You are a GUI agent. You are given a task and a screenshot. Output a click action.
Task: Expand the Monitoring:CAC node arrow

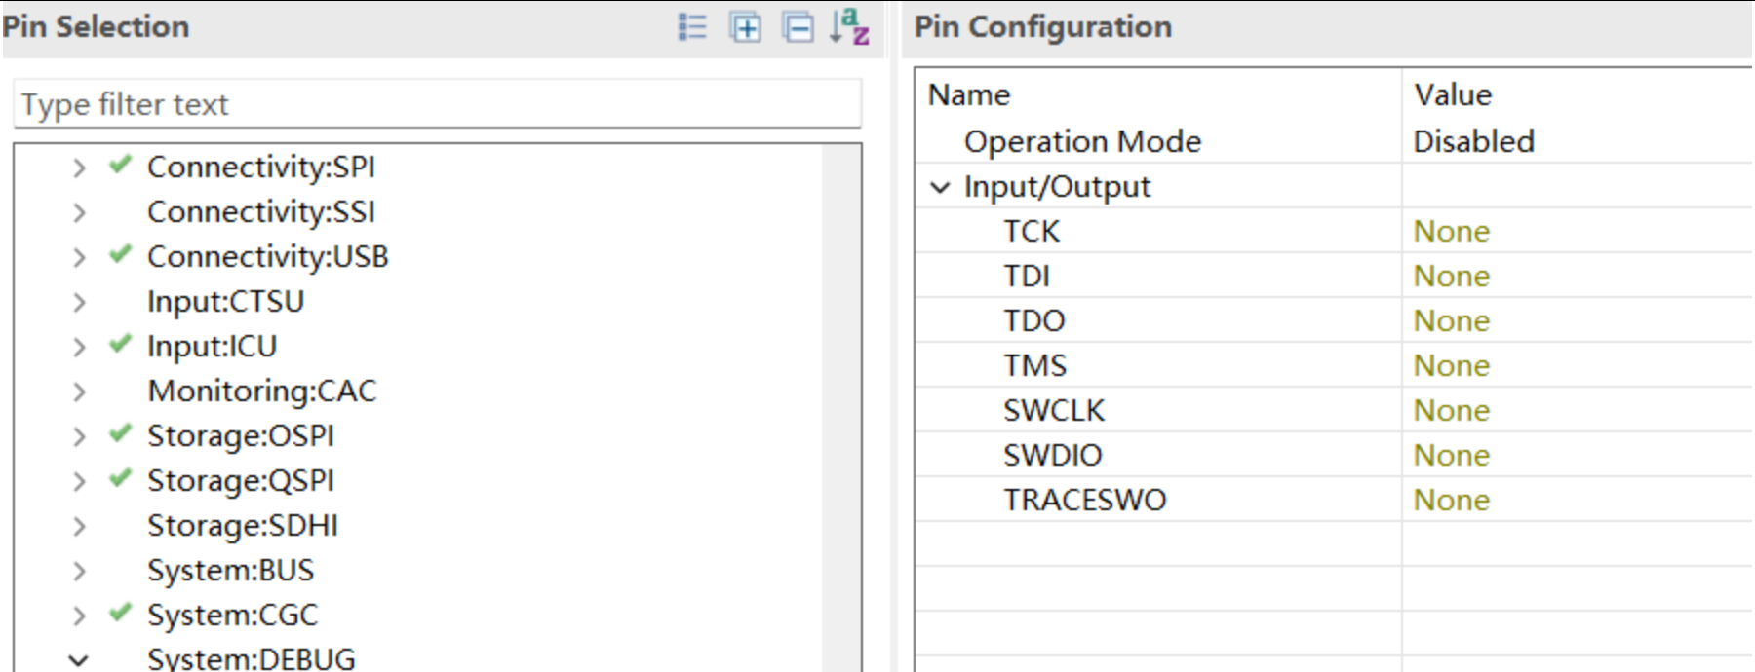pyautogui.click(x=79, y=392)
